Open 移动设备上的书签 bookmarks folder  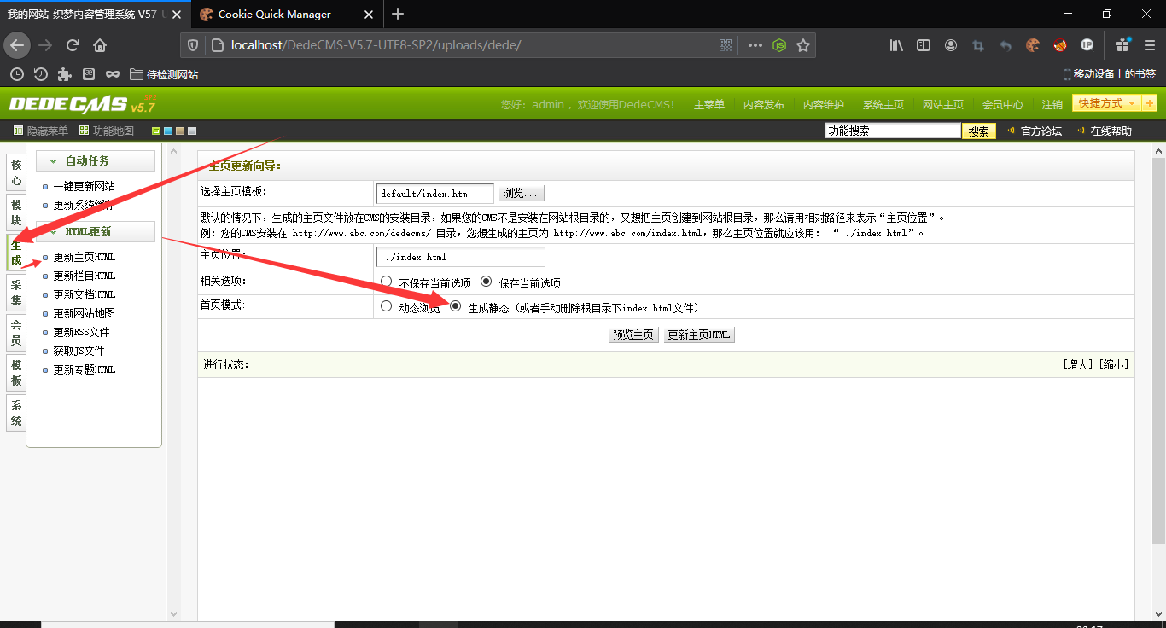tap(1110, 74)
